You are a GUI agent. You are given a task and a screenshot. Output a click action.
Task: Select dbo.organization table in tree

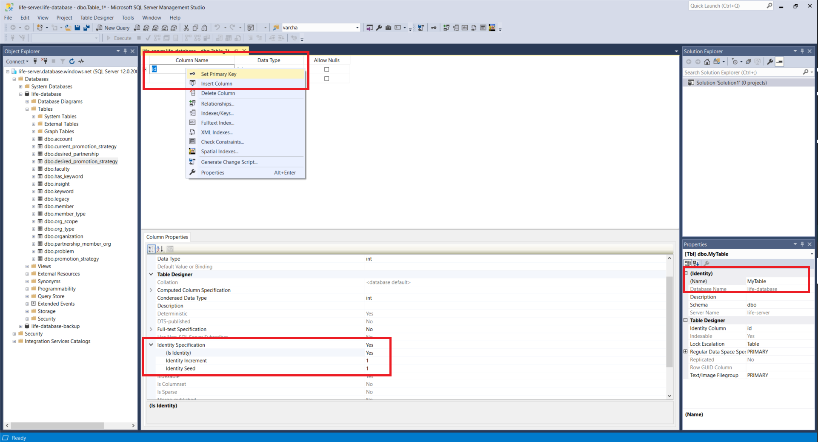[64, 236]
